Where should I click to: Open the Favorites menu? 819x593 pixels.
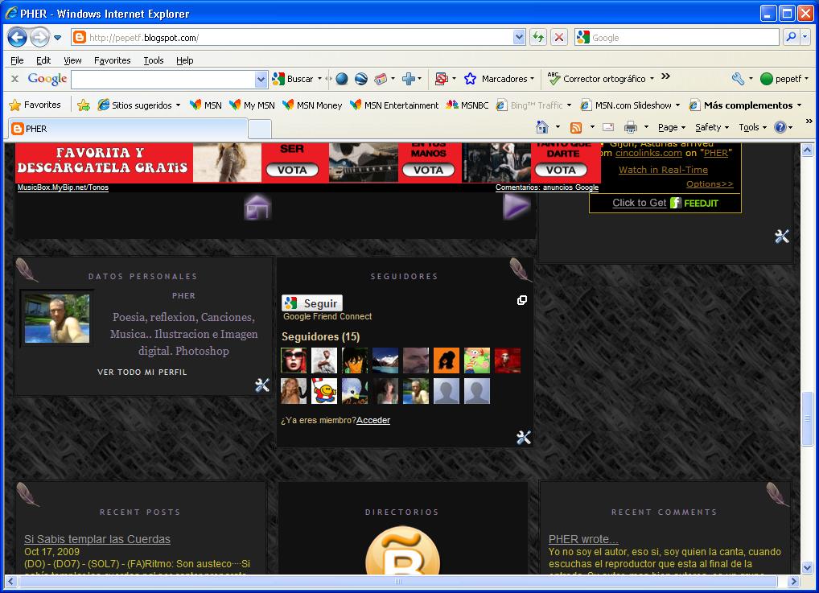tap(113, 60)
